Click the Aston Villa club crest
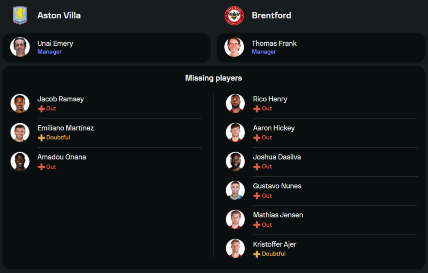Screen dimensions: 428x273 [x=20, y=15]
